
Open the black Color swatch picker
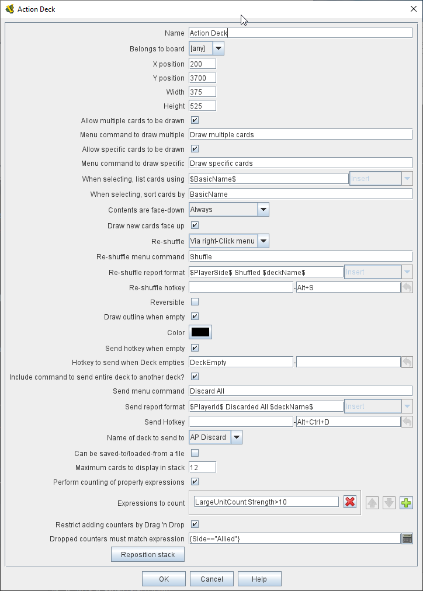click(200, 332)
